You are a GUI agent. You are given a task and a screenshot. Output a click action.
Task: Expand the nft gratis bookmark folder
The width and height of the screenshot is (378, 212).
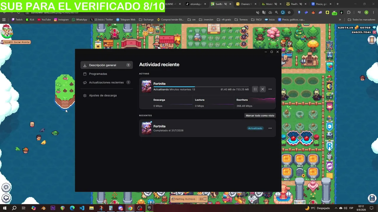point(224,20)
